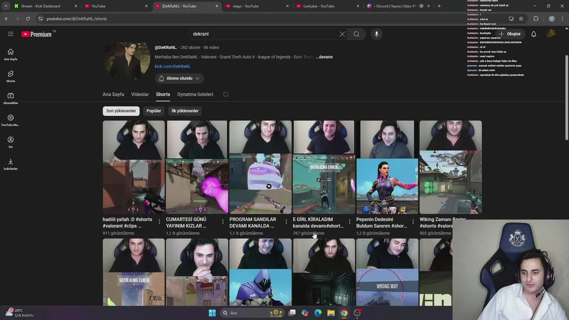Open the Oynatma listeleri tab
The width and height of the screenshot is (569, 320).
pos(195,94)
